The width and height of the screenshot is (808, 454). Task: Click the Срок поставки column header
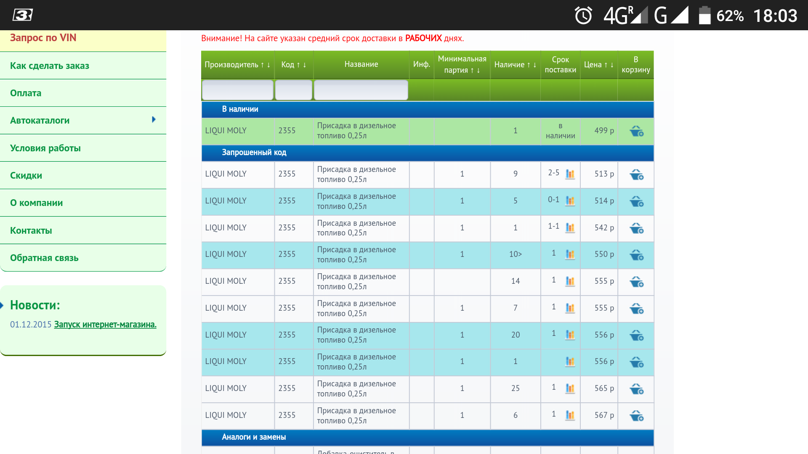pos(560,64)
